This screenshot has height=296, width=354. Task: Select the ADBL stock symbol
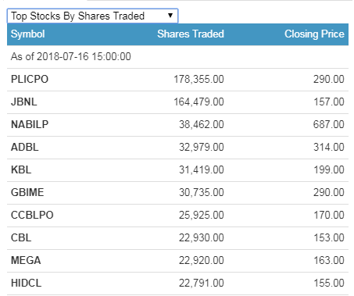25,147
